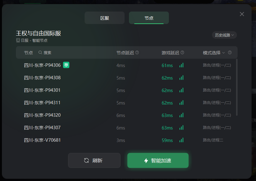Viewport: 256px width, 181px height.
Task: Click the help icon next to 节点延迟
Action: point(137,52)
